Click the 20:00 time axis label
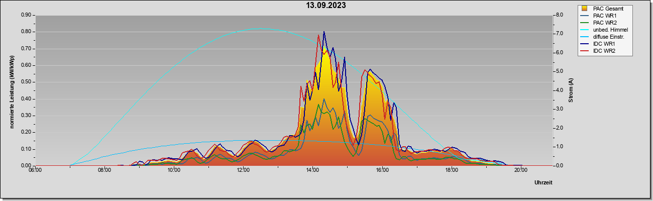 (x=520, y=170)
